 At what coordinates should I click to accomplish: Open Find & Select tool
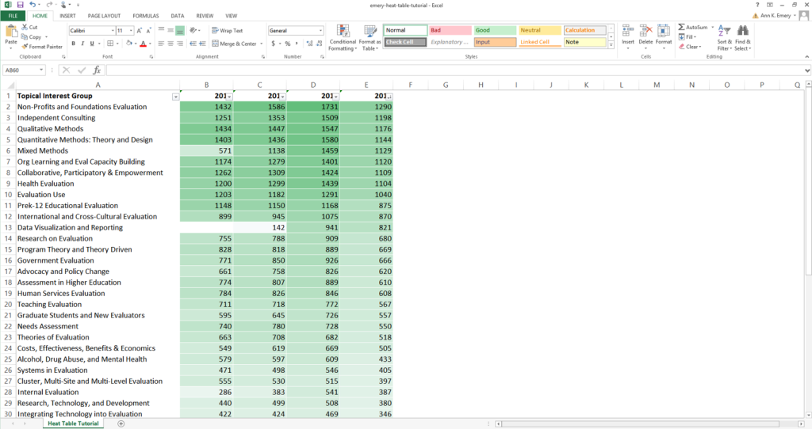pyautogui.click(x=743, y=38)
